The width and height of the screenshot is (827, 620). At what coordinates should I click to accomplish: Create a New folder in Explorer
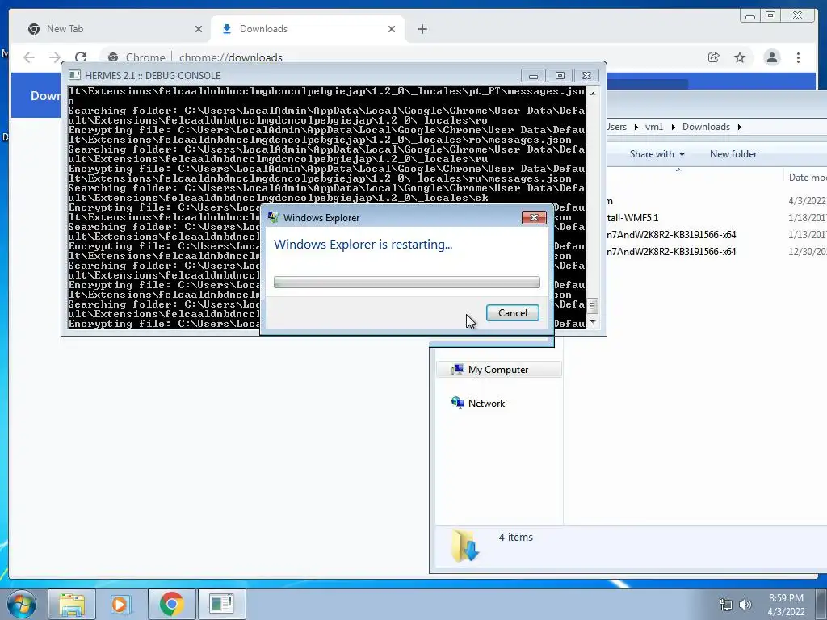[733, 154]
